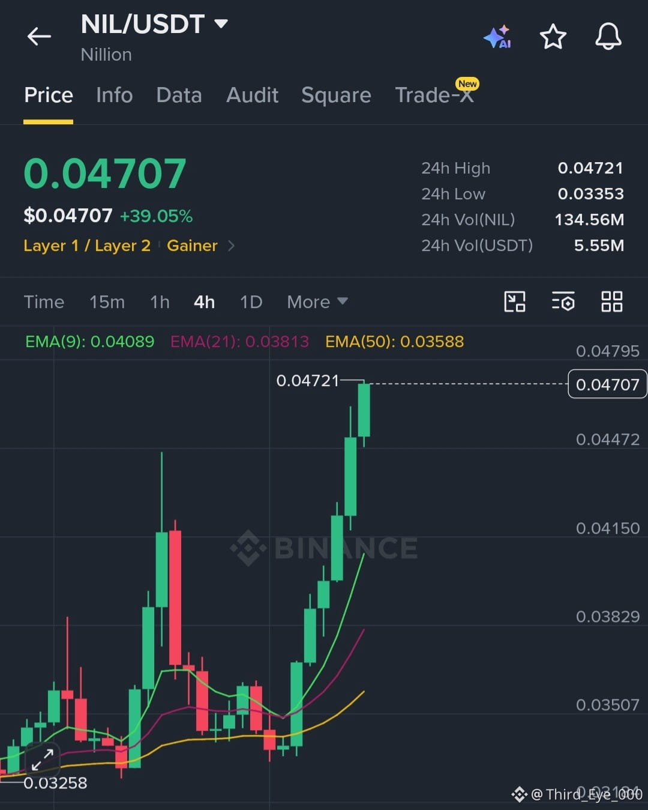Open the chart drawing/landscape tool icon
Screen dimensions: 648x810
[515, 301]
